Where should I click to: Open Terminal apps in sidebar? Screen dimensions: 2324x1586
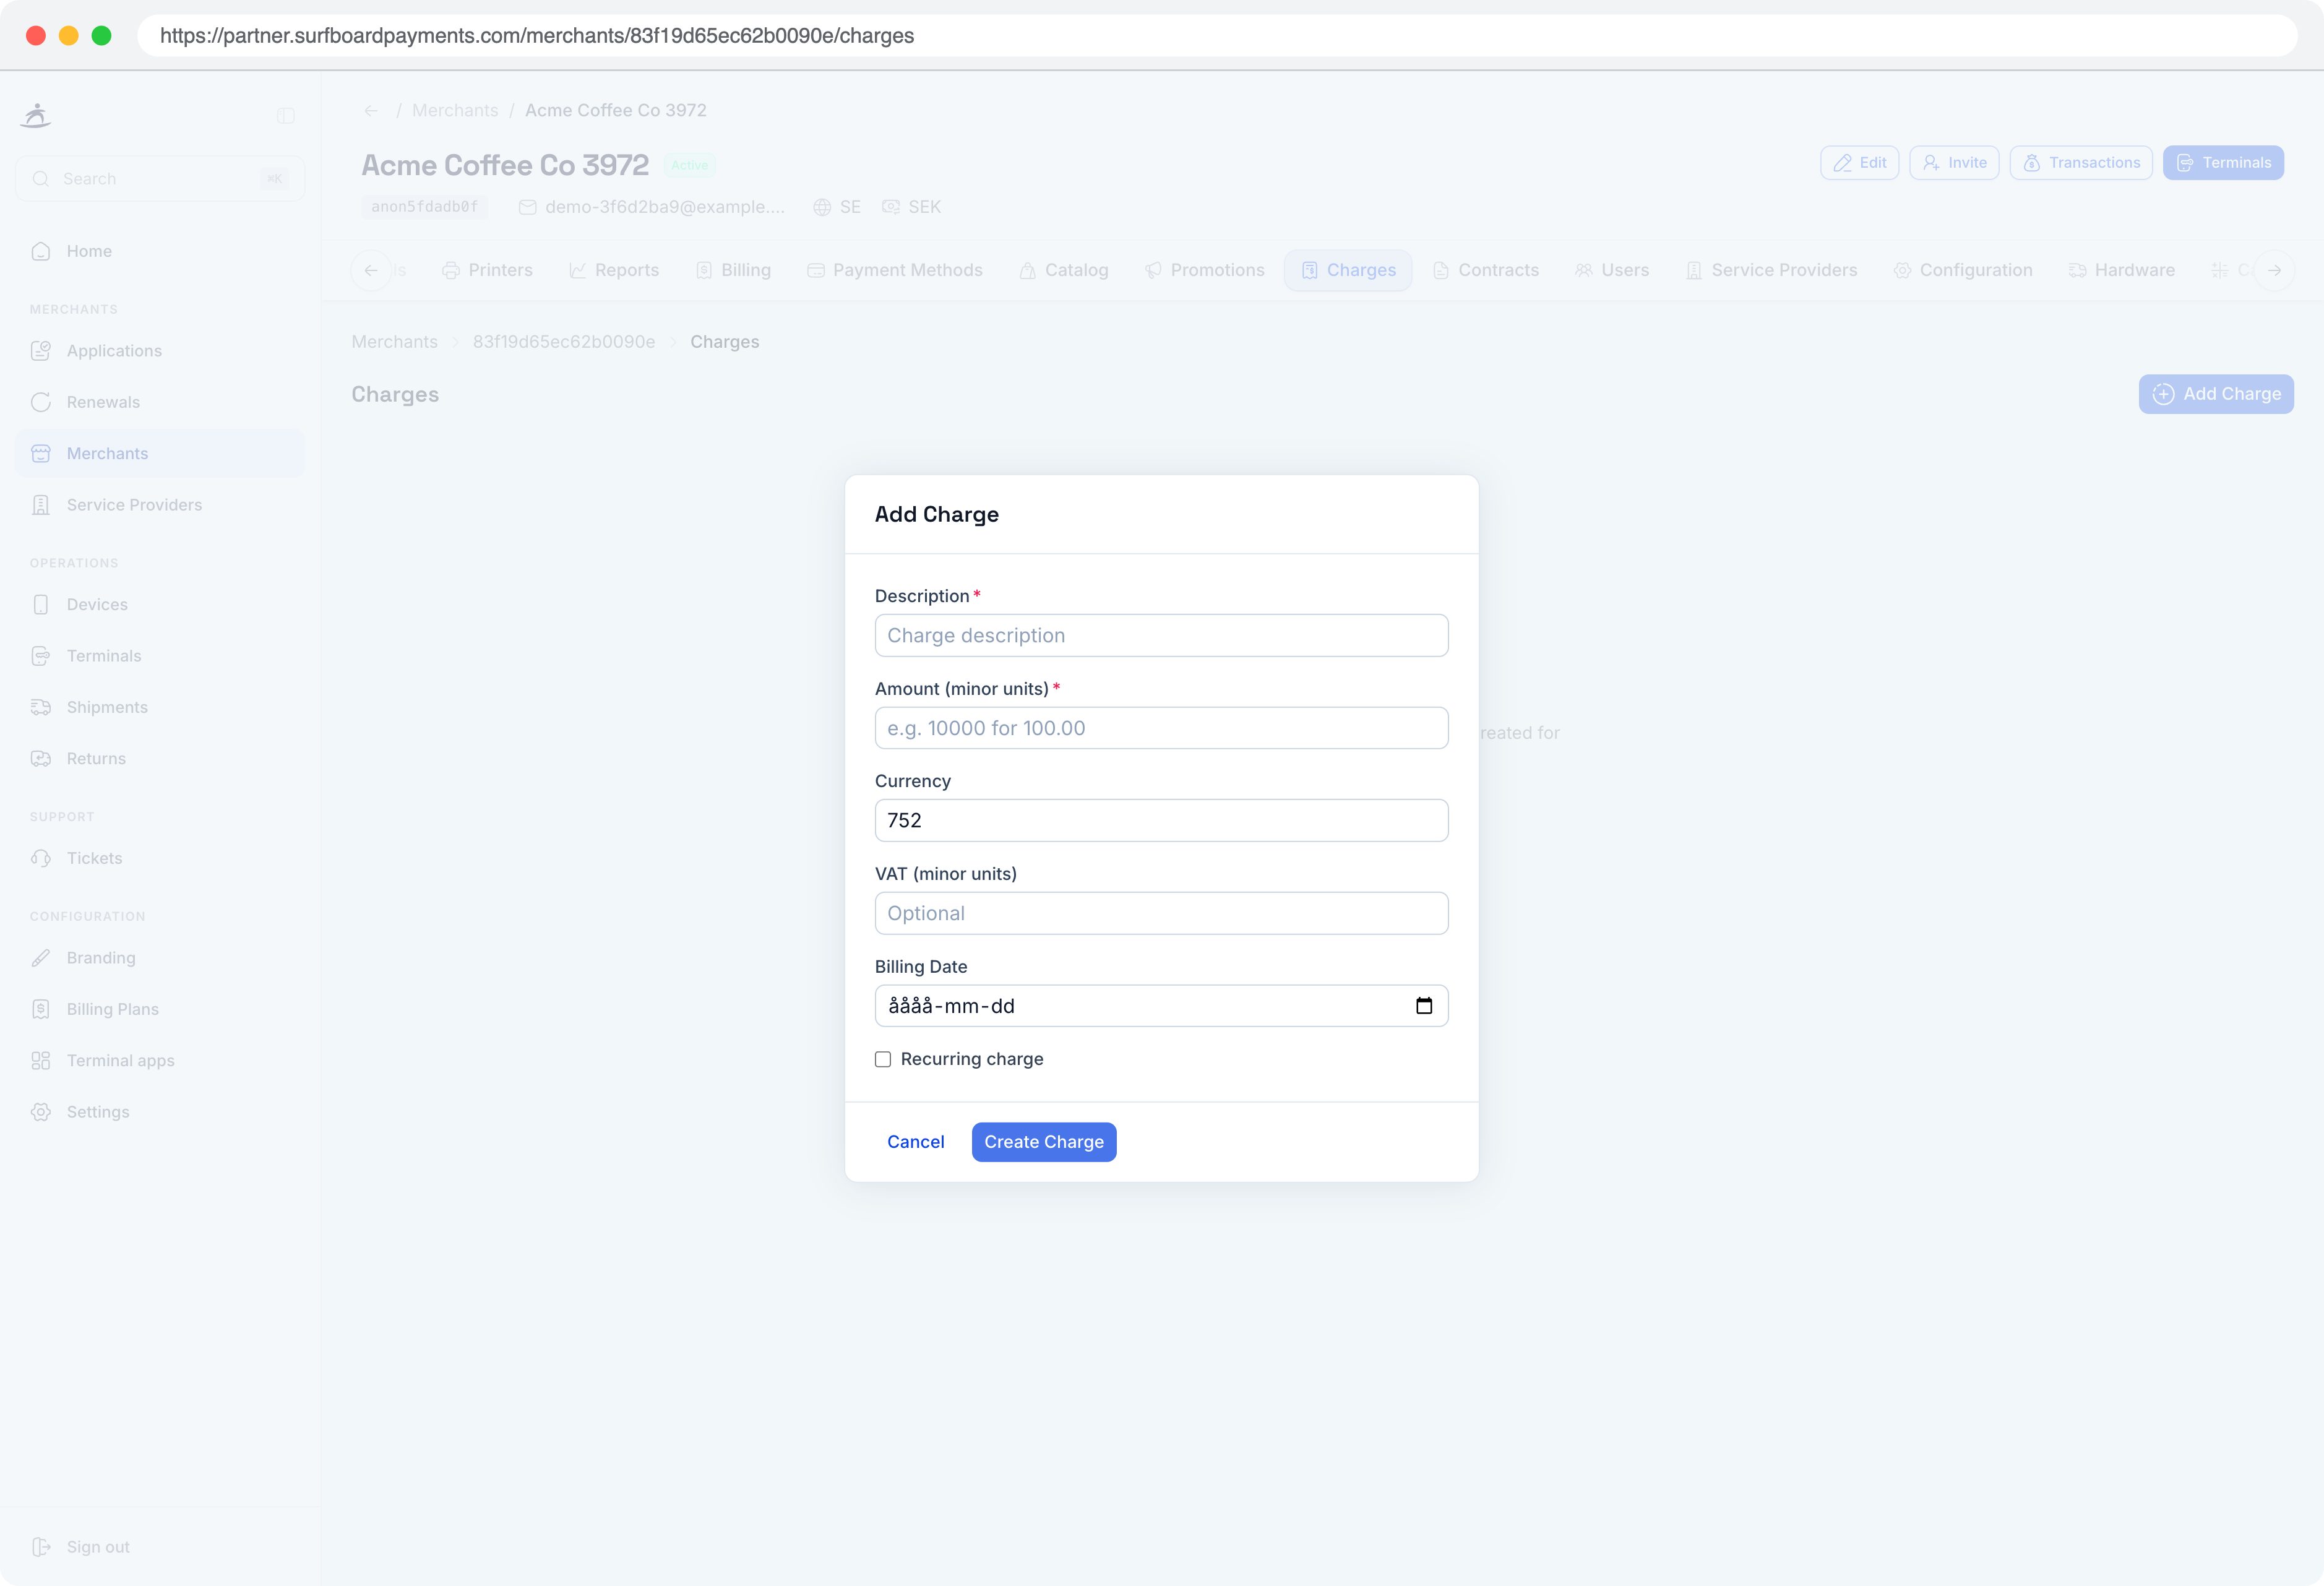point(160,1060)
